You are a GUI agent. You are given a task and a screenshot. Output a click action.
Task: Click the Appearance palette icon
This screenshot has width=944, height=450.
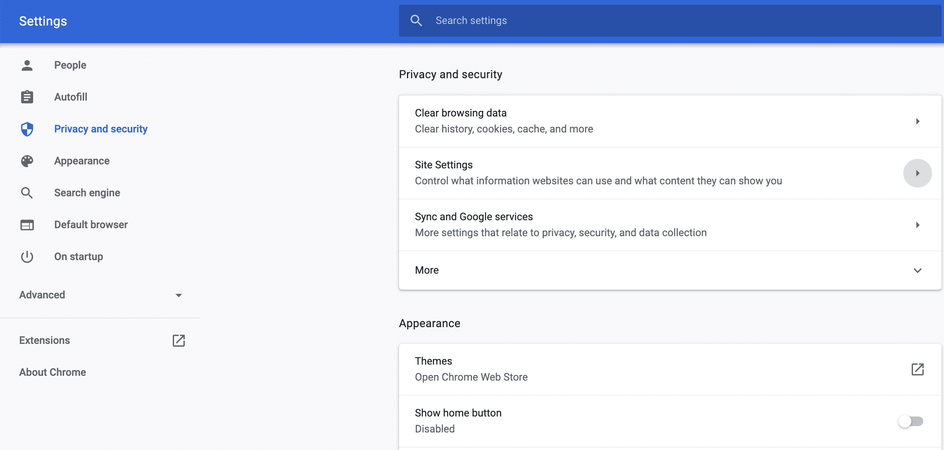tap(27, 161)
